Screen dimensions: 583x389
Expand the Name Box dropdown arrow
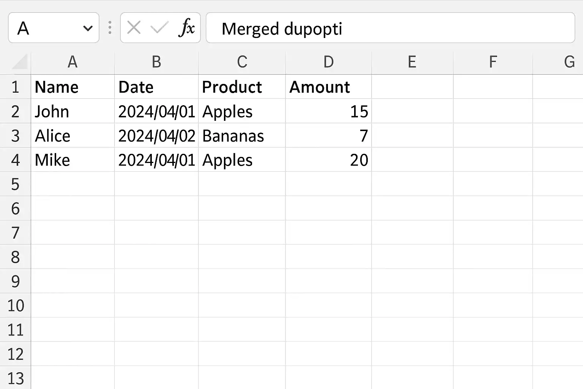tap(88, 28)
